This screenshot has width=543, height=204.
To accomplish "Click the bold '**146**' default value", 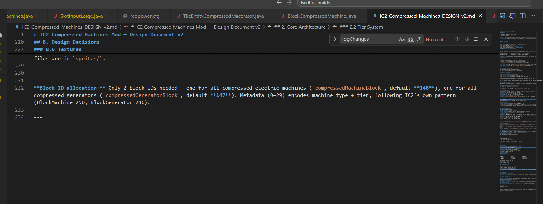I will point(424,88).
